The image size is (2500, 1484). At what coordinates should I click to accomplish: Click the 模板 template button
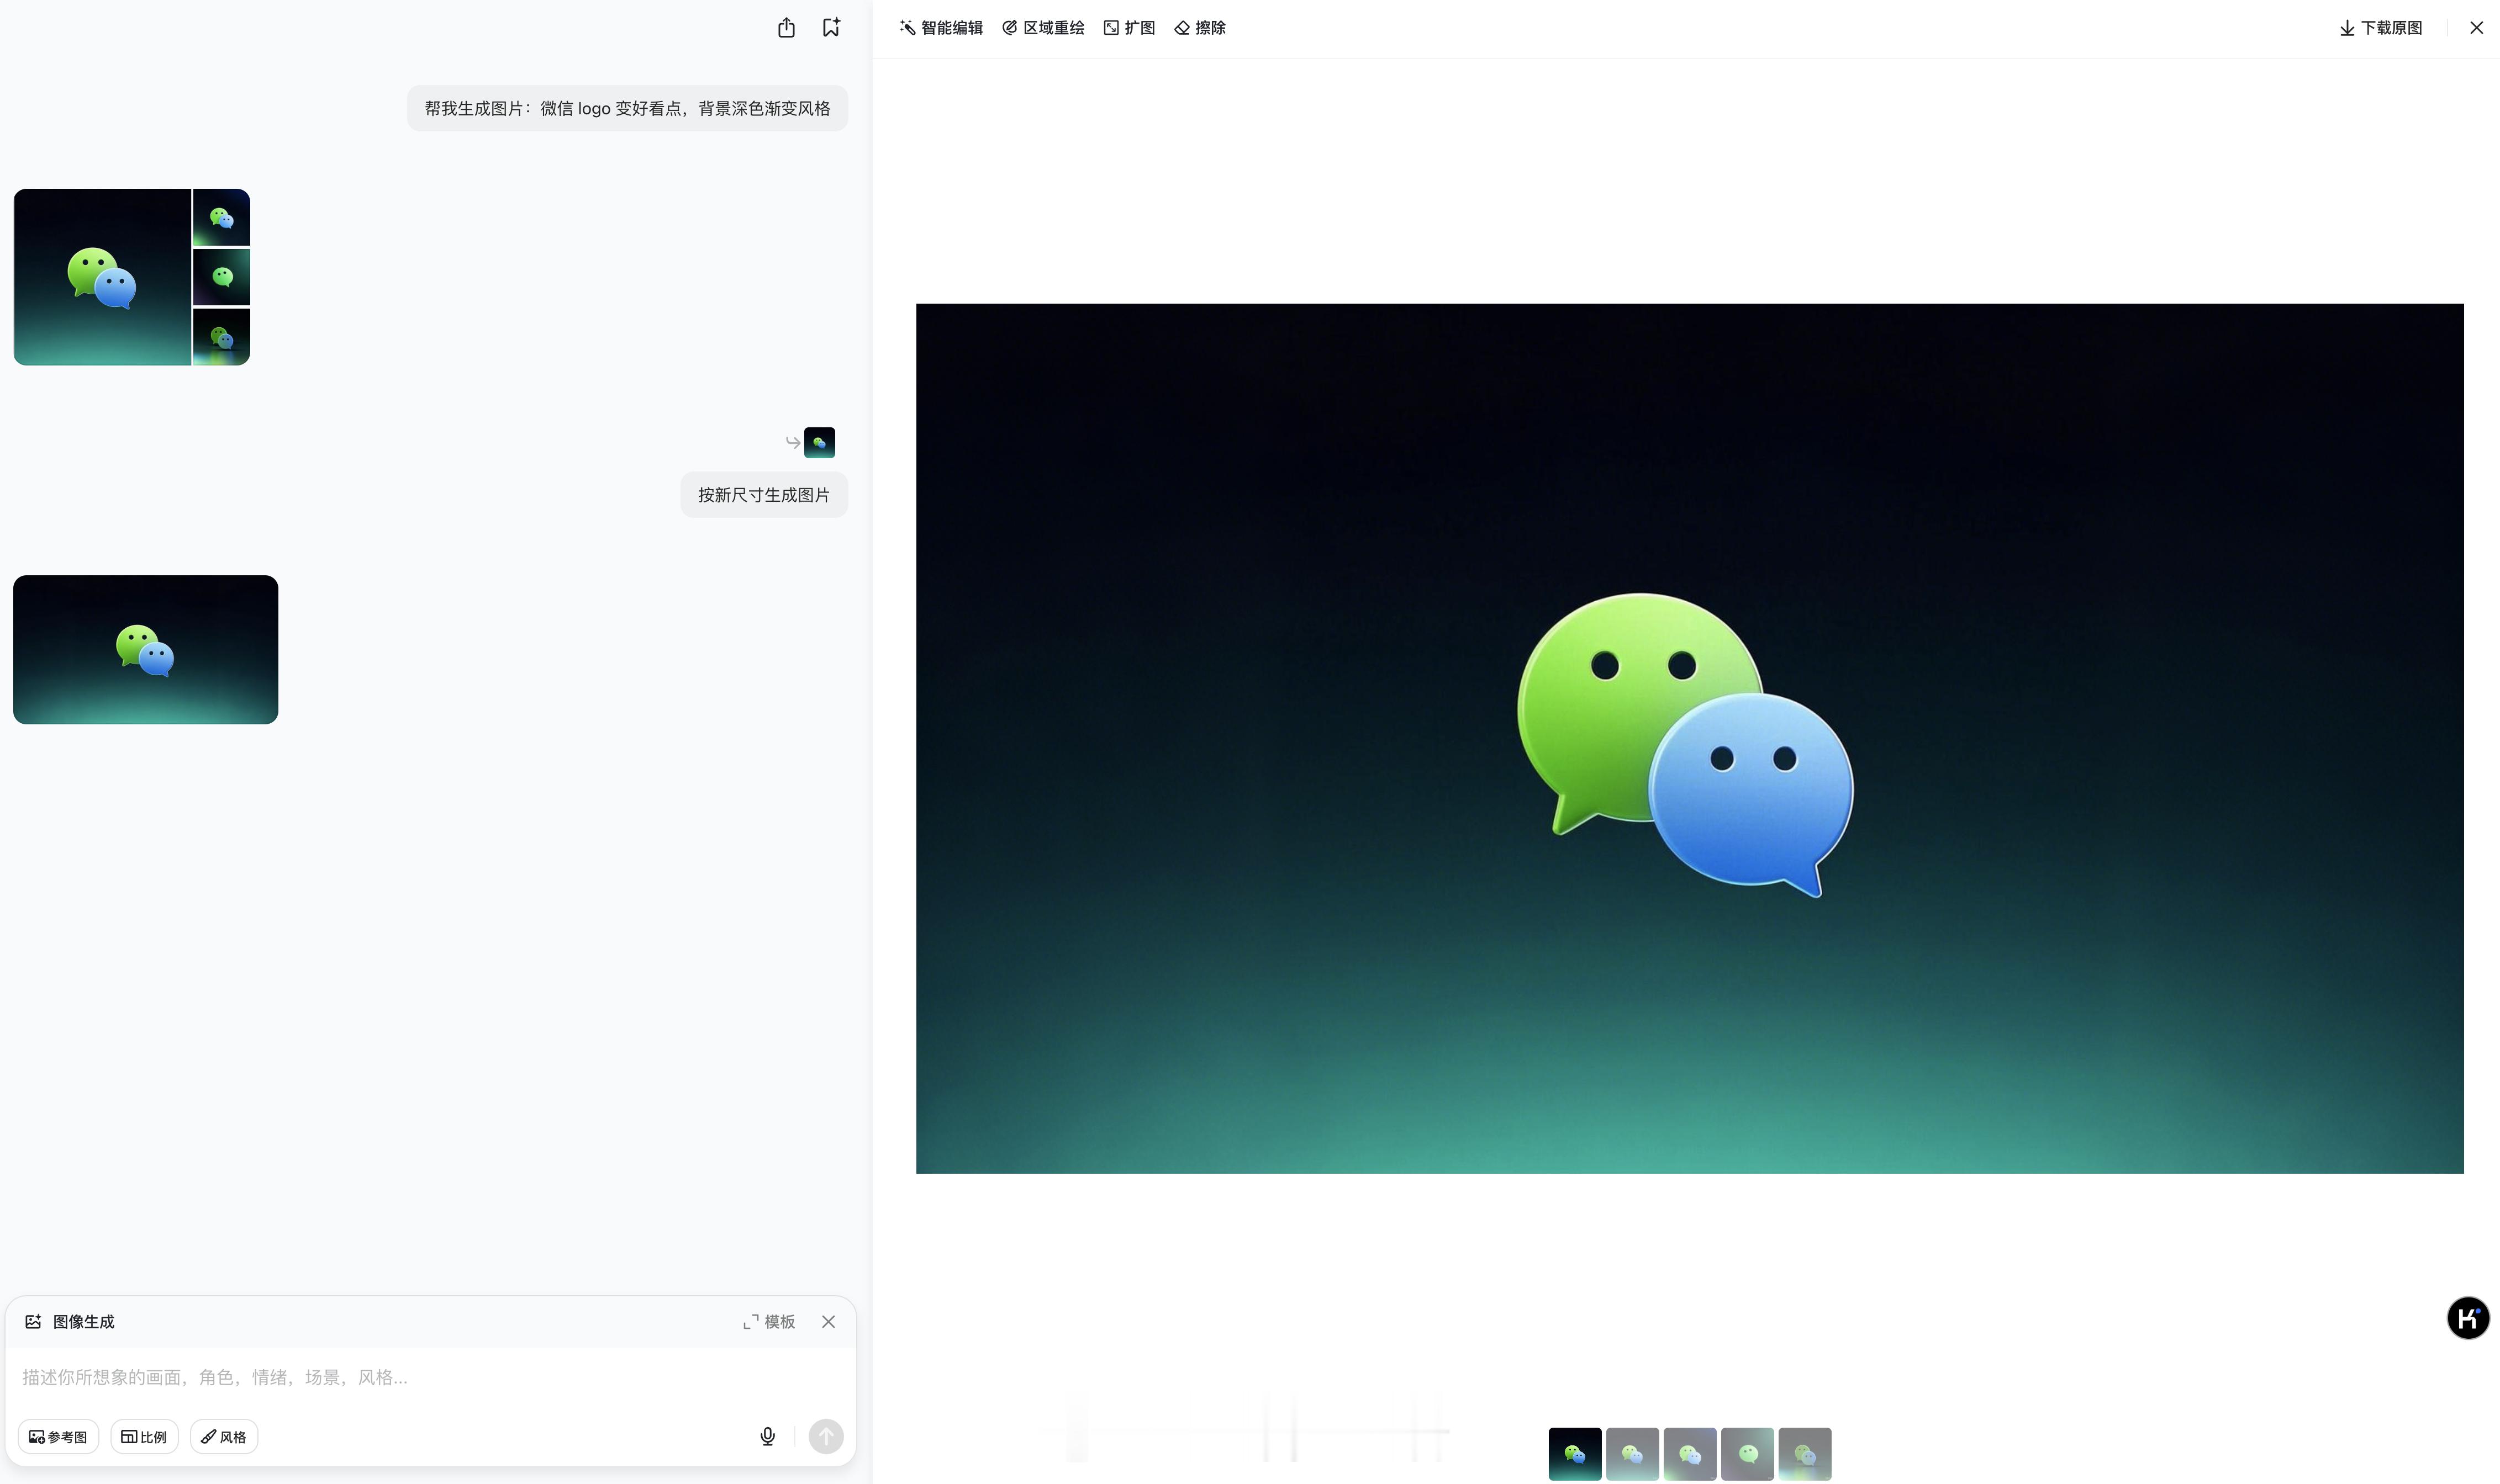click(x=768, y=1322)
